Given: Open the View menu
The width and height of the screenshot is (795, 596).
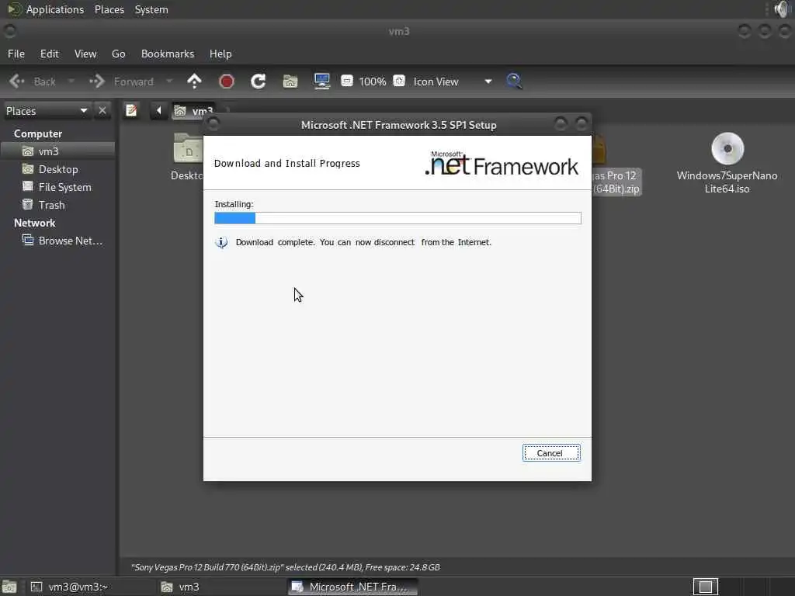Looking at the screenshot, I should [85, 54].
